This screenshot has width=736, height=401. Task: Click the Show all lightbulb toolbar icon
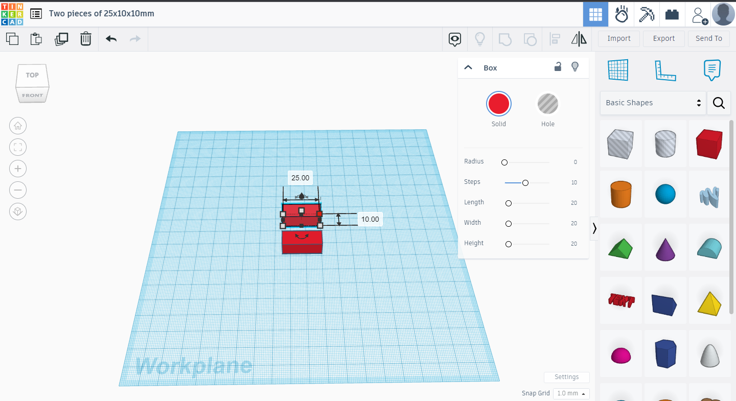point(480,39)
